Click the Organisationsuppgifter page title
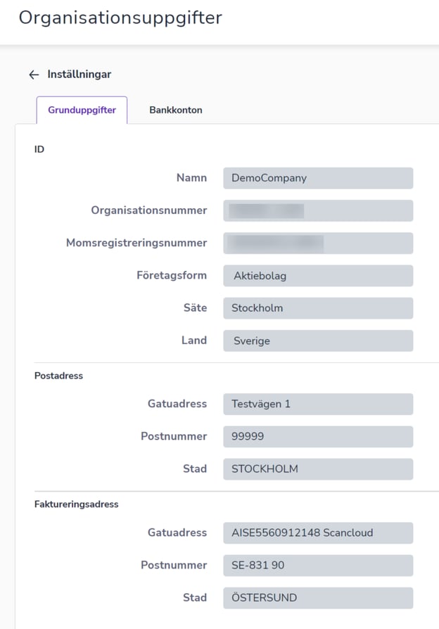This screenshot has height=629, width=439. tap(121, 18)
